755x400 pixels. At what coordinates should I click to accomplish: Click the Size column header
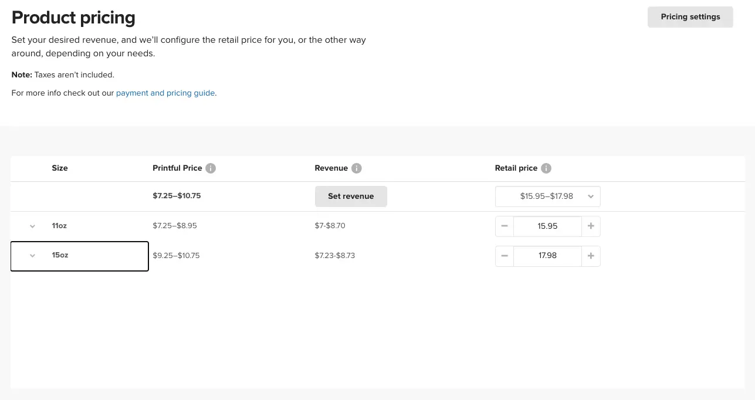click(60, 168)
